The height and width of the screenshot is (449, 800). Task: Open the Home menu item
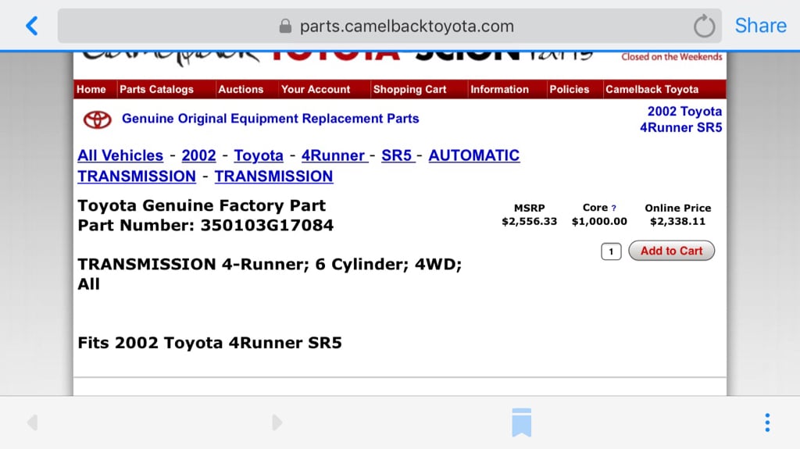click(91, 89)
